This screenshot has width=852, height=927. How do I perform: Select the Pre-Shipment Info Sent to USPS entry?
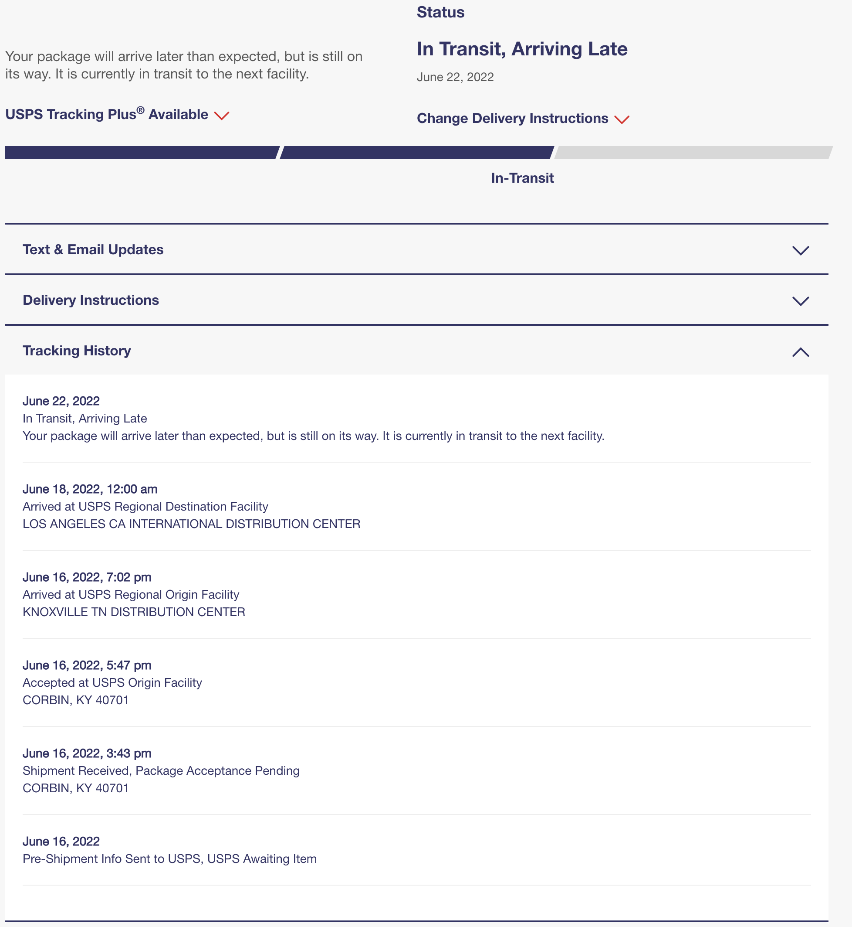[417, 850]
